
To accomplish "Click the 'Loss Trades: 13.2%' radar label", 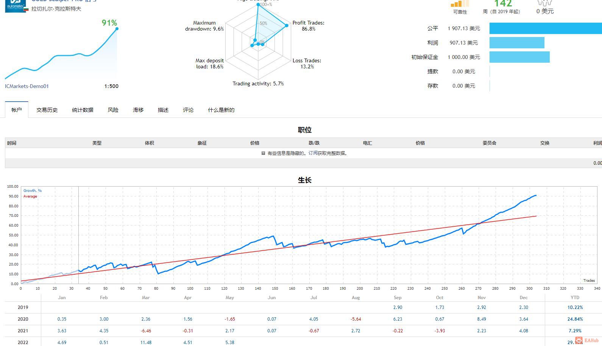I will [x=307, y=63].
